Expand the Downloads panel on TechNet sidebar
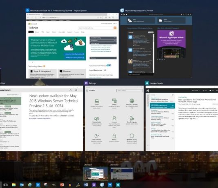 click(103, 40)
